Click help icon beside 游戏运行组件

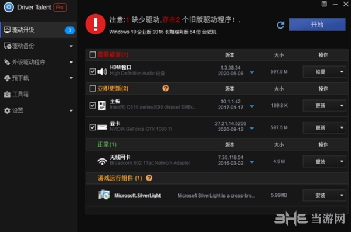(x=149, y=178)
